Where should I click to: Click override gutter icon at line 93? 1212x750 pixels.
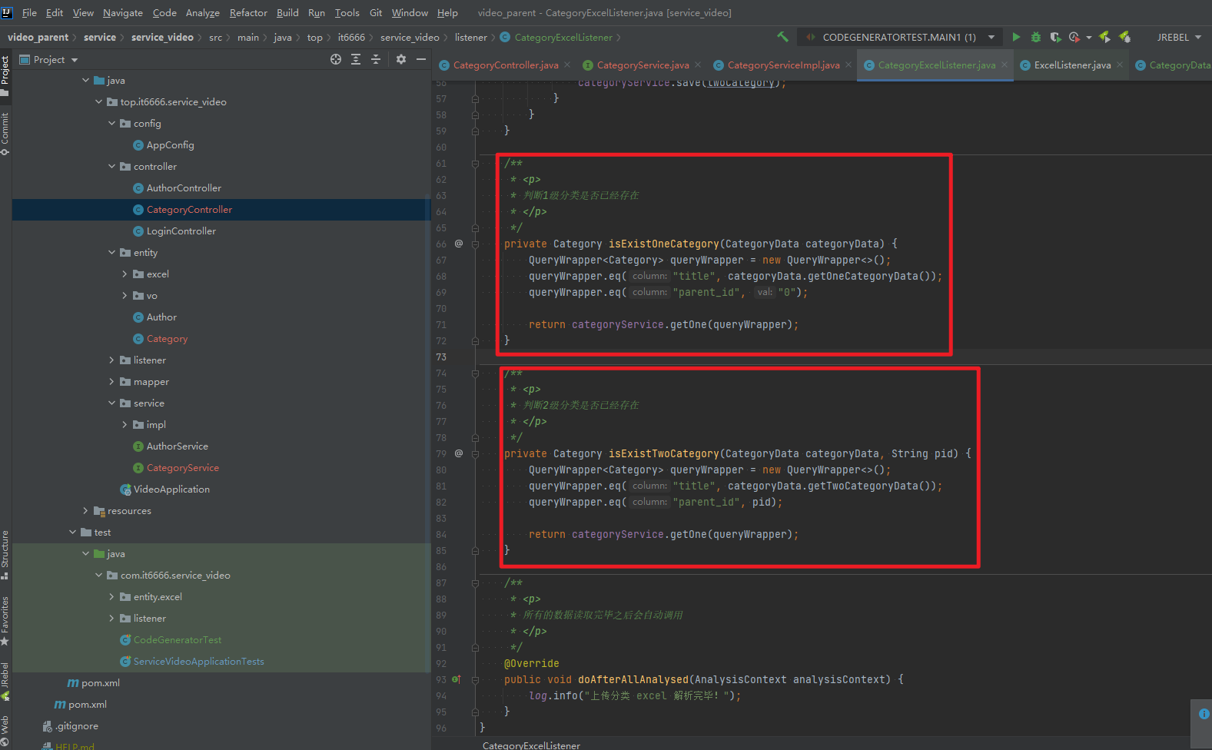pyautogui.click(x=457, y=679)
